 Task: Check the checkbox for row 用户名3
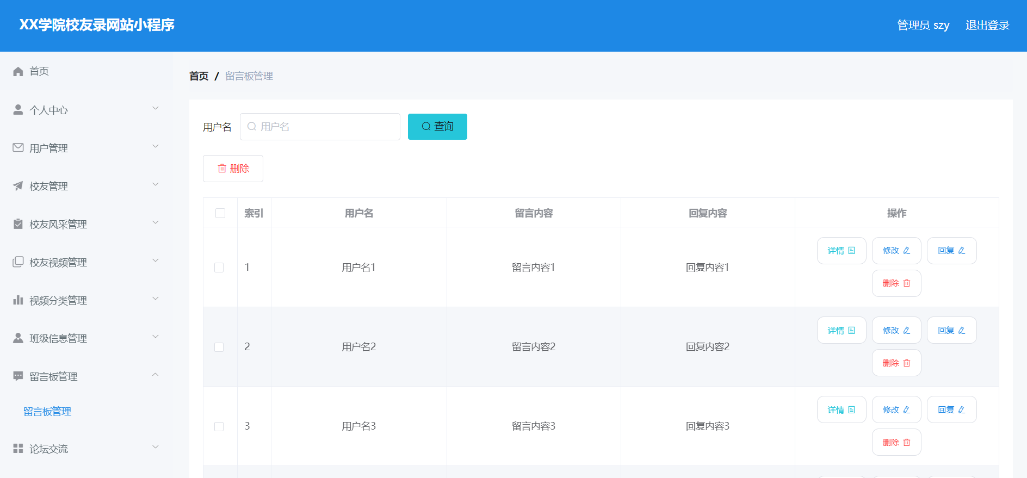[219, 427]
